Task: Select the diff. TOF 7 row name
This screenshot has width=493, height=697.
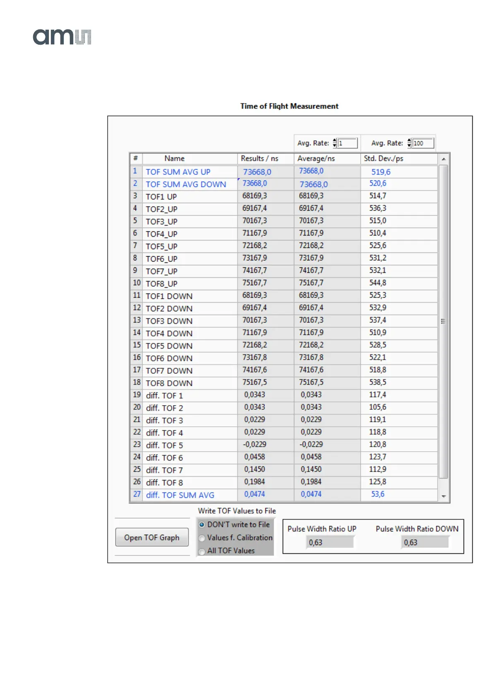Action: point(164,470)
